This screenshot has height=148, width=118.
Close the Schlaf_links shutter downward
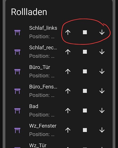tap(102, 32)
